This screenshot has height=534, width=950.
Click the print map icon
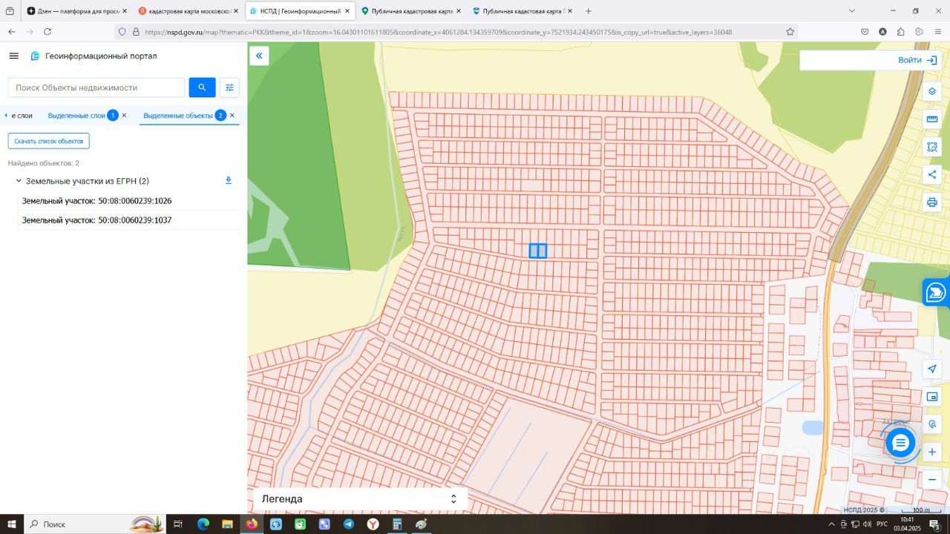[x=932, y=202]
